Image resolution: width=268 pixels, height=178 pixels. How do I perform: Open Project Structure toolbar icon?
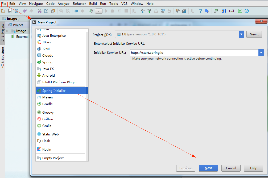pos(184,11)
